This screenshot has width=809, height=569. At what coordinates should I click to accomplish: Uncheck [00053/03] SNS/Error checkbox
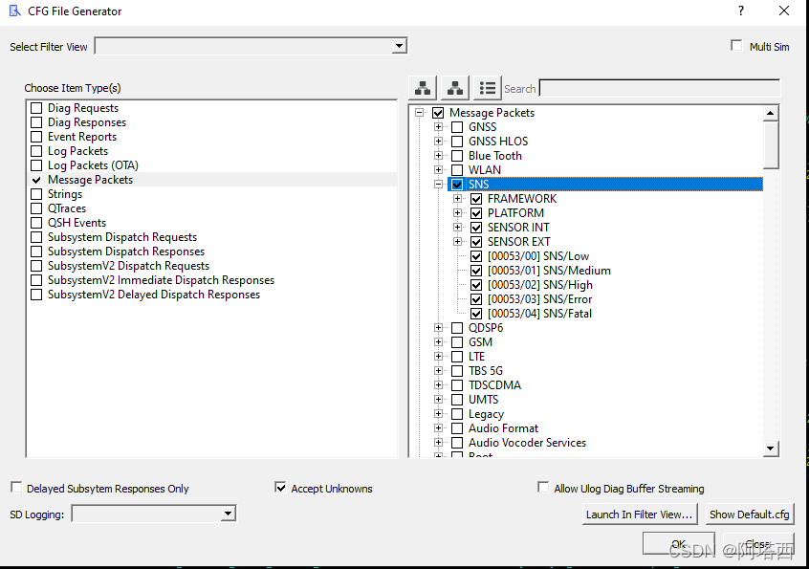476,299
